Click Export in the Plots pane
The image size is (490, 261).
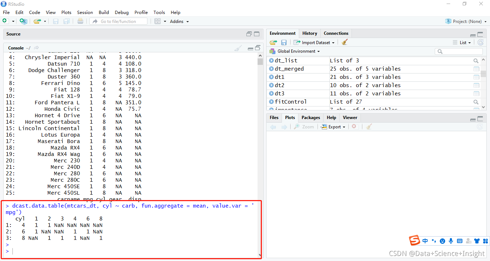click(x=333, y=126)
